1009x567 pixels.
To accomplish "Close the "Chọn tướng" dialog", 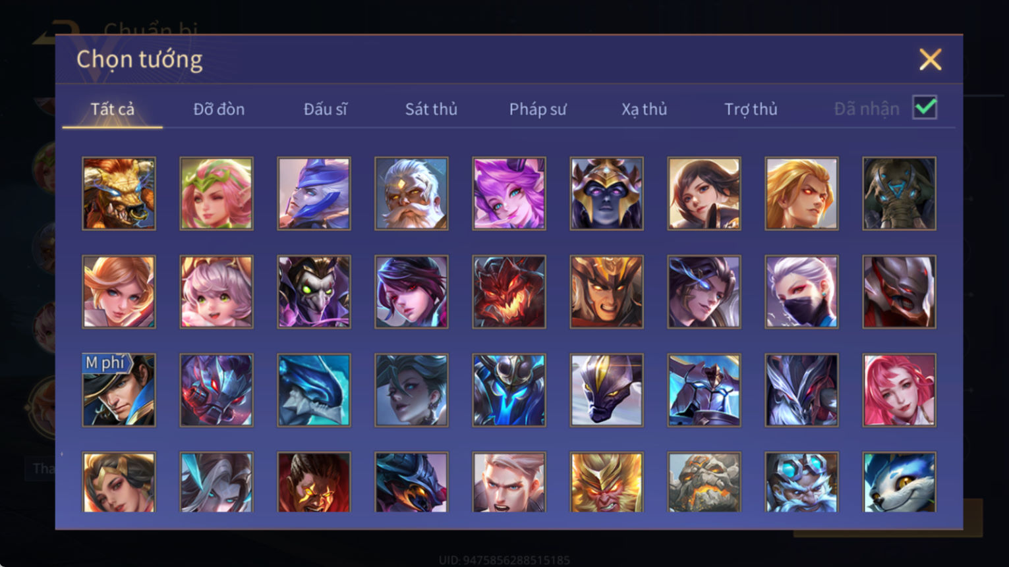I will coord(930,60).
